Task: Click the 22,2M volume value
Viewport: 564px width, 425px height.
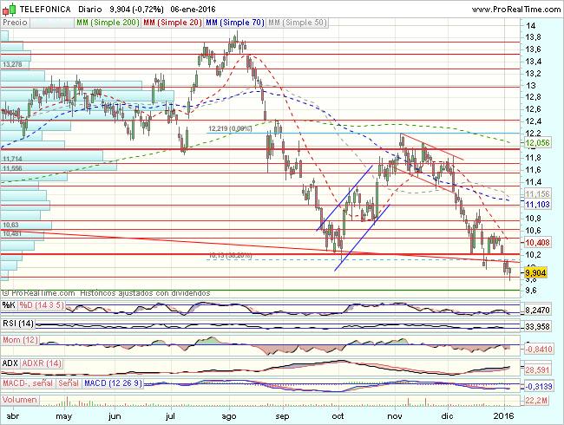Action: [x=536, y=400]
